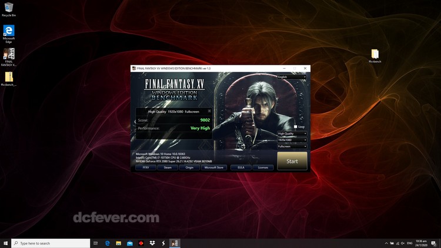Click the NVIDIA GeForce RTX 2080 Super line

click(173, 162)
